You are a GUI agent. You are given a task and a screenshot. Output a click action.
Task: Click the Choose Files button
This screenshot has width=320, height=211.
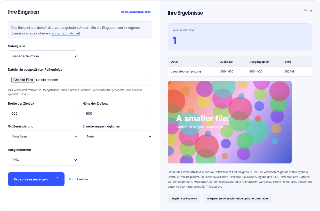[x=23, y=80]
